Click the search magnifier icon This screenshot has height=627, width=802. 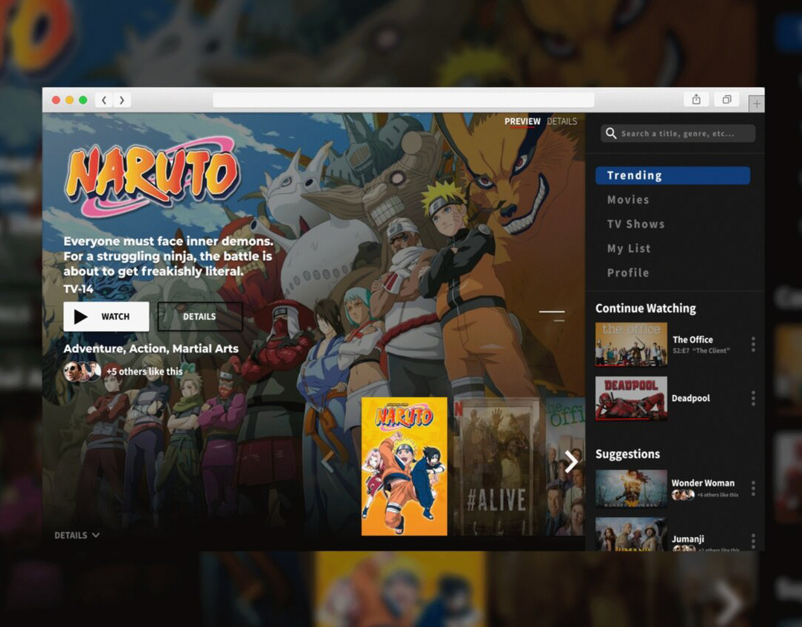(x=611, y=133)
